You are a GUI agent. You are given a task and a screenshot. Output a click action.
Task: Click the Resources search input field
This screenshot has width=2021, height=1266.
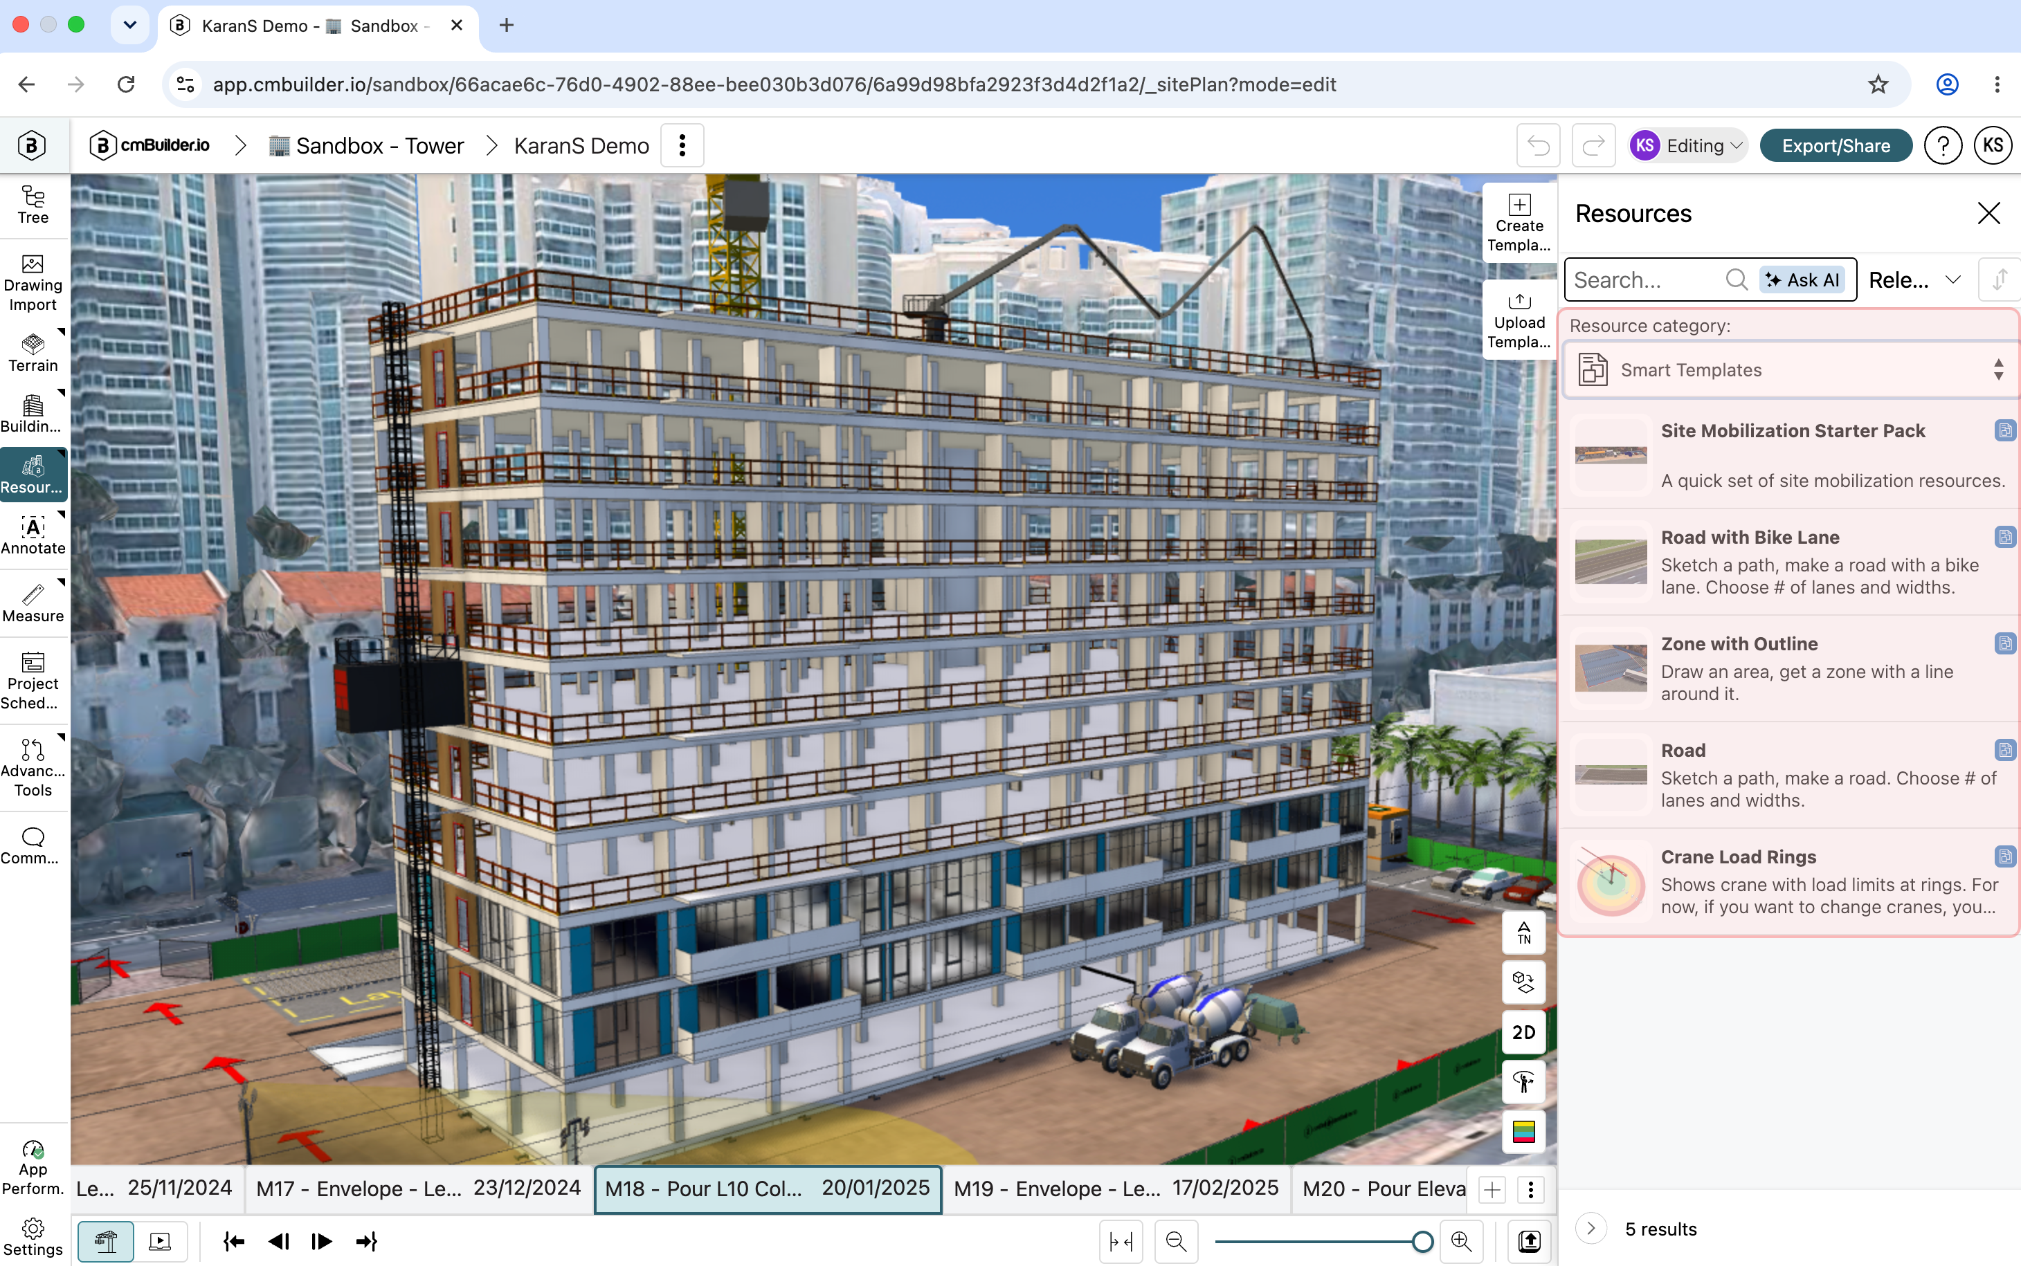tap(1644, 279)
